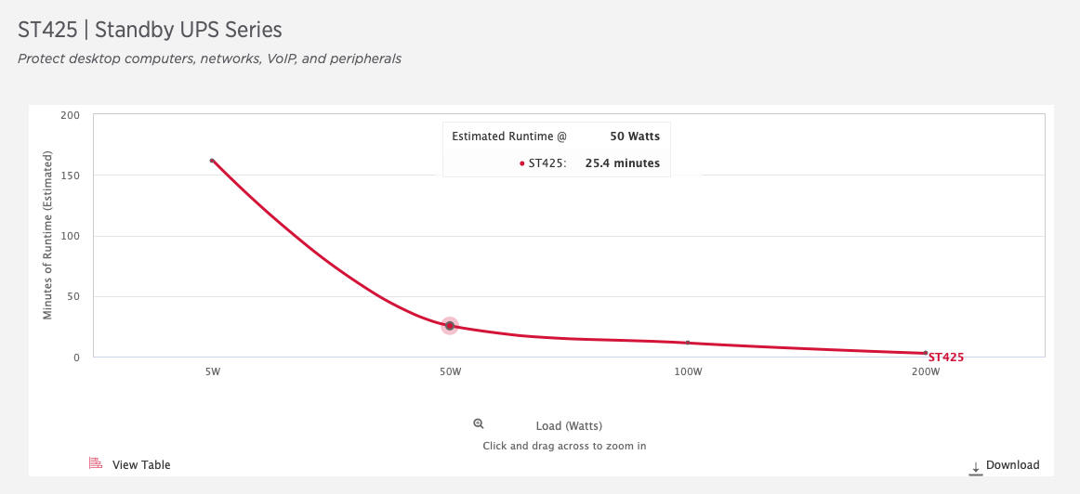This screenshot has width=1080, height=494.
Task: Click the zoom magnifier icon below chart
Action: pyautogui.click(x=479, y=423)
